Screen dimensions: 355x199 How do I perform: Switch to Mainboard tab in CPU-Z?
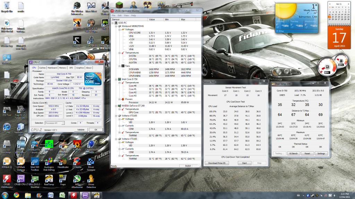[52, 68]
